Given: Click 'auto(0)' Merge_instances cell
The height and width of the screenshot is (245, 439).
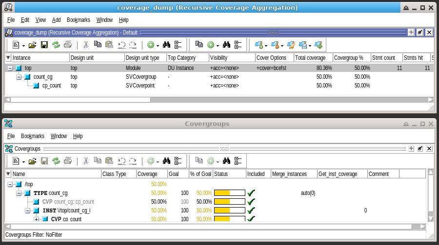Looking at the screenshot, I should tap(308, 193).
